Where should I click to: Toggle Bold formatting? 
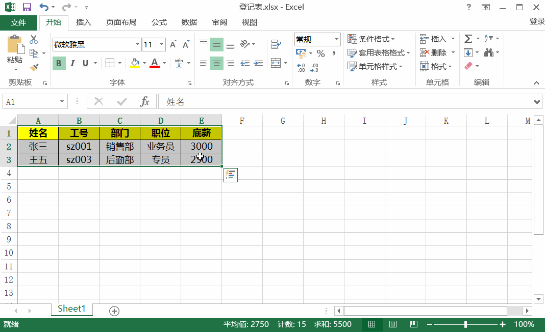pos(59,63)
